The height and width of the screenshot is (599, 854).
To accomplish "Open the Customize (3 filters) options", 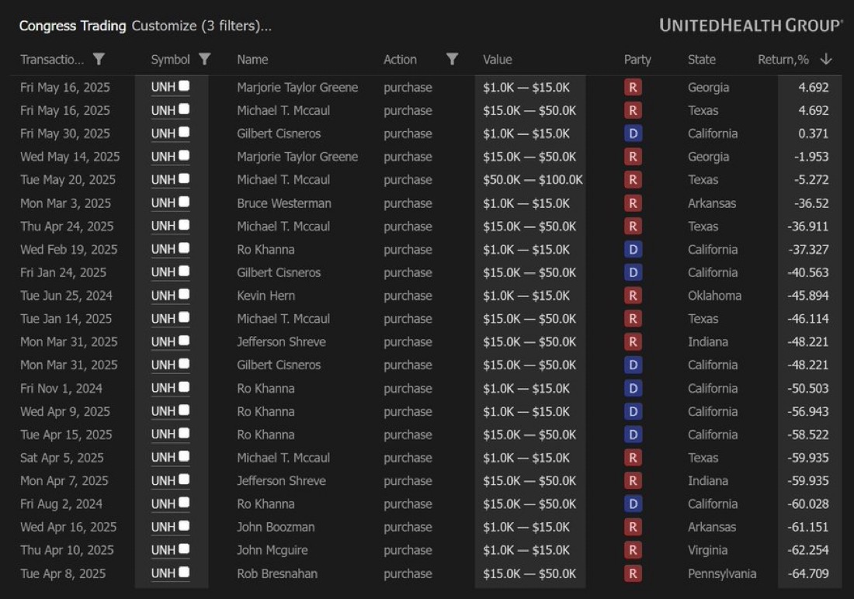I will (x=202, y=26).
